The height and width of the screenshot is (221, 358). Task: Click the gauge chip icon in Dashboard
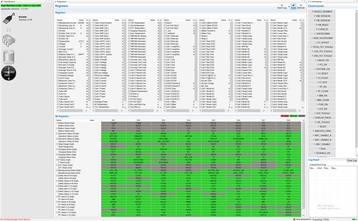(x=9, y=41)
